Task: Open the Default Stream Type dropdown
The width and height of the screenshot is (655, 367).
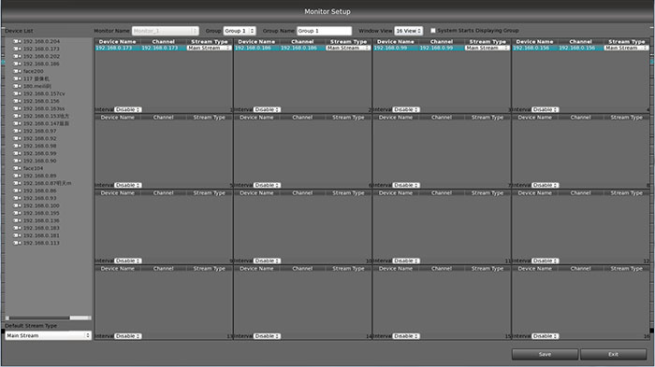Action: tap(48, 335)
